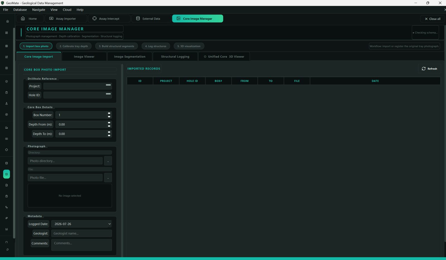Viewport: 446px width, 260px height.
Task: Switch to the Image Segmentation tab
Action: [130, 57]
